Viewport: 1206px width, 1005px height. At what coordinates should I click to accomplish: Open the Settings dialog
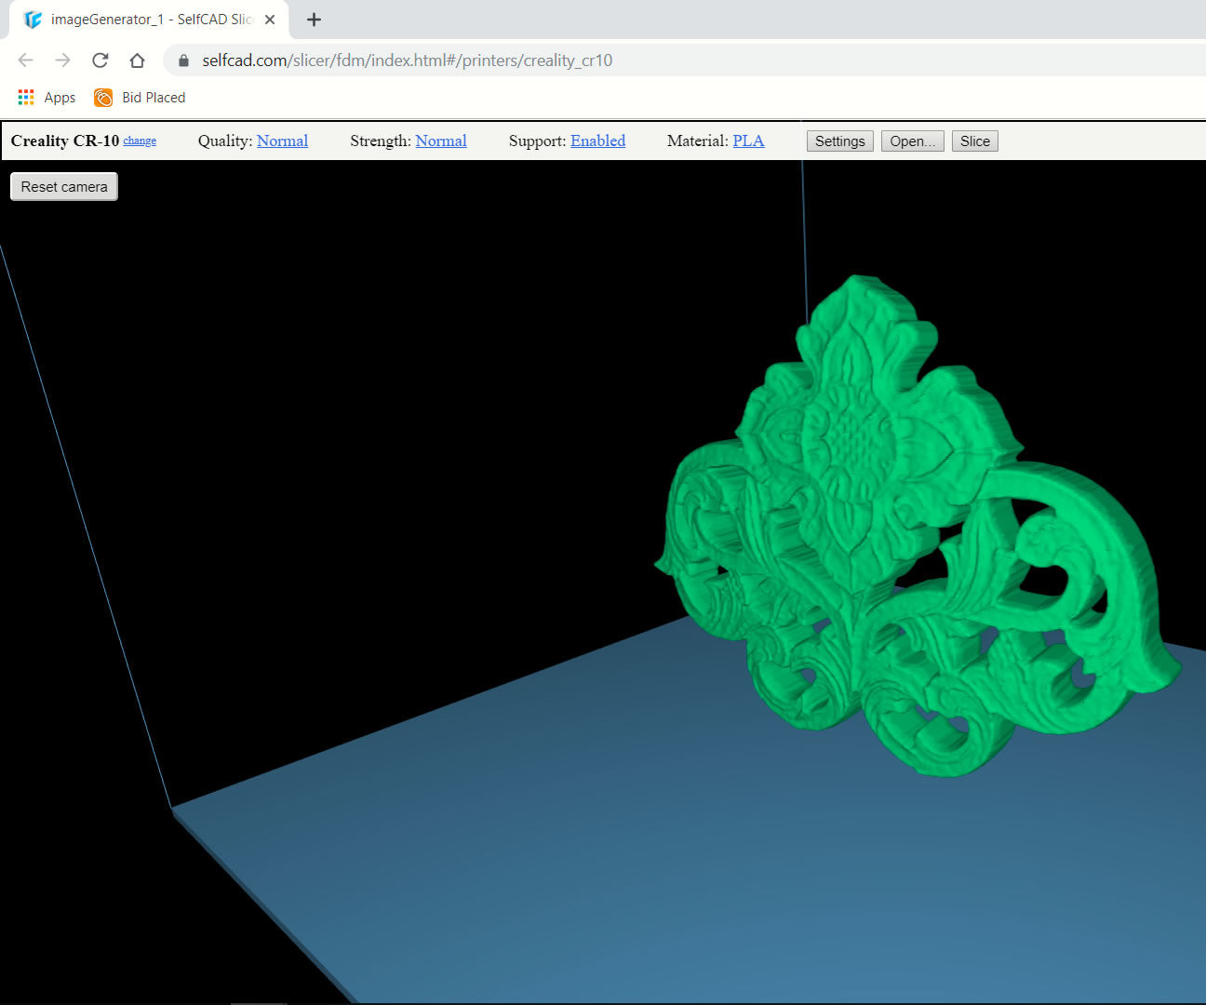(x=838, y=141)
